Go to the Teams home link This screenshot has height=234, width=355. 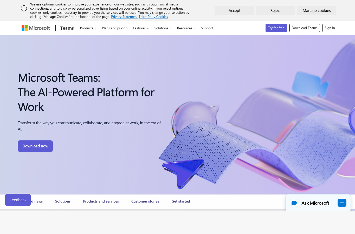tap(67, 28)
